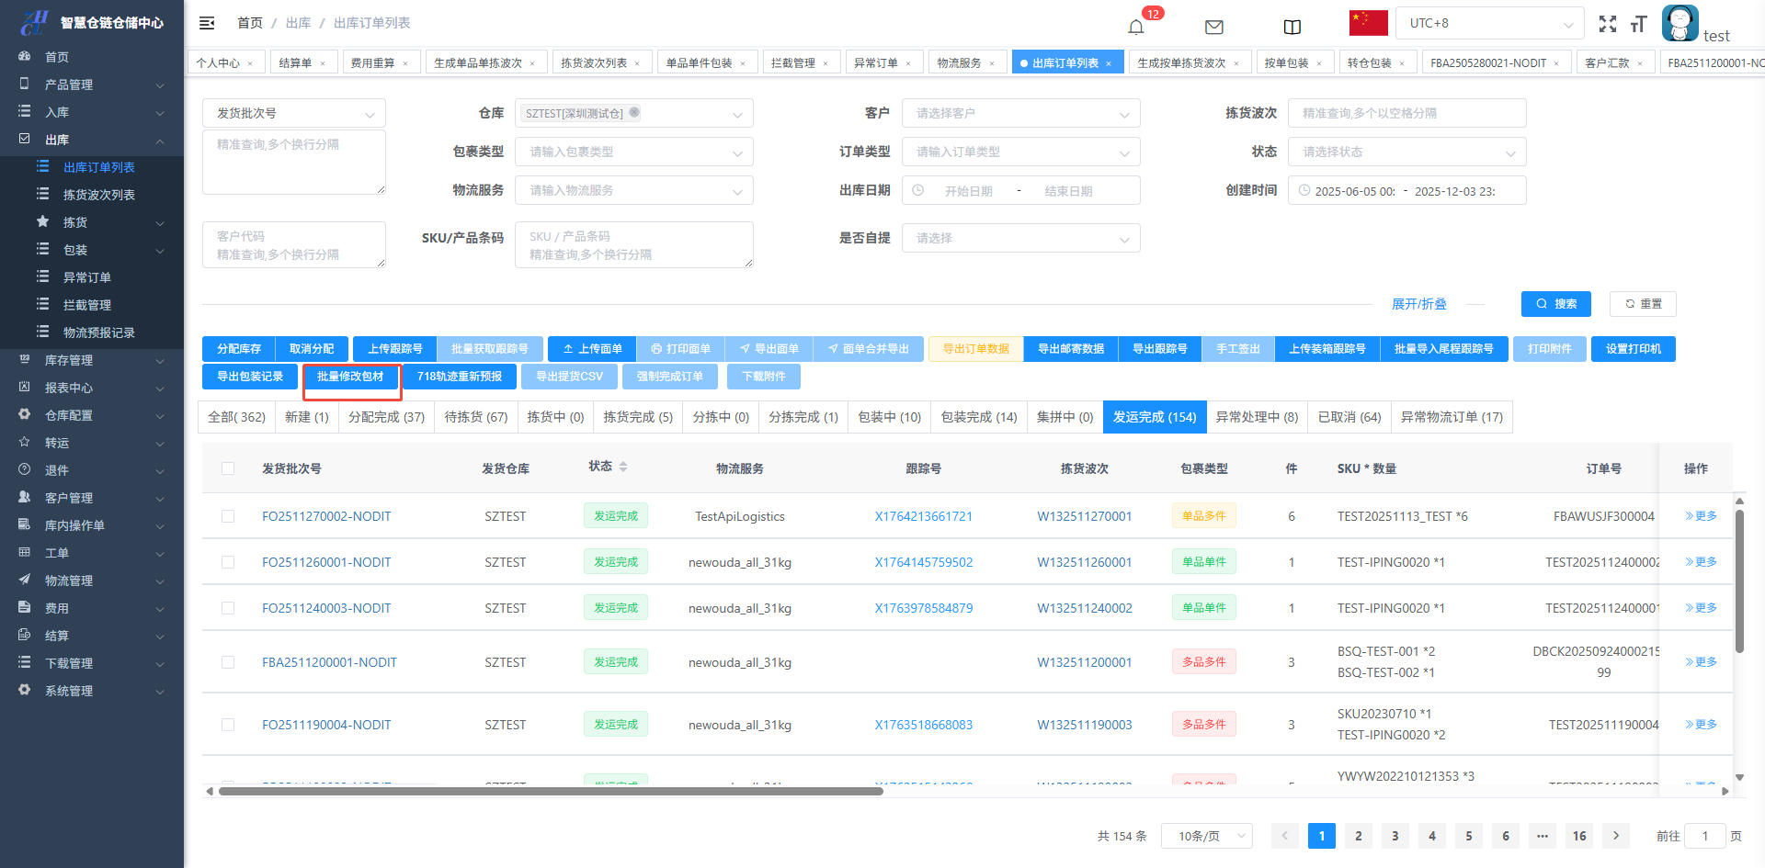Toggle fullscreen mode icon
This screenshot has height=868, width=1765.
1607,25
